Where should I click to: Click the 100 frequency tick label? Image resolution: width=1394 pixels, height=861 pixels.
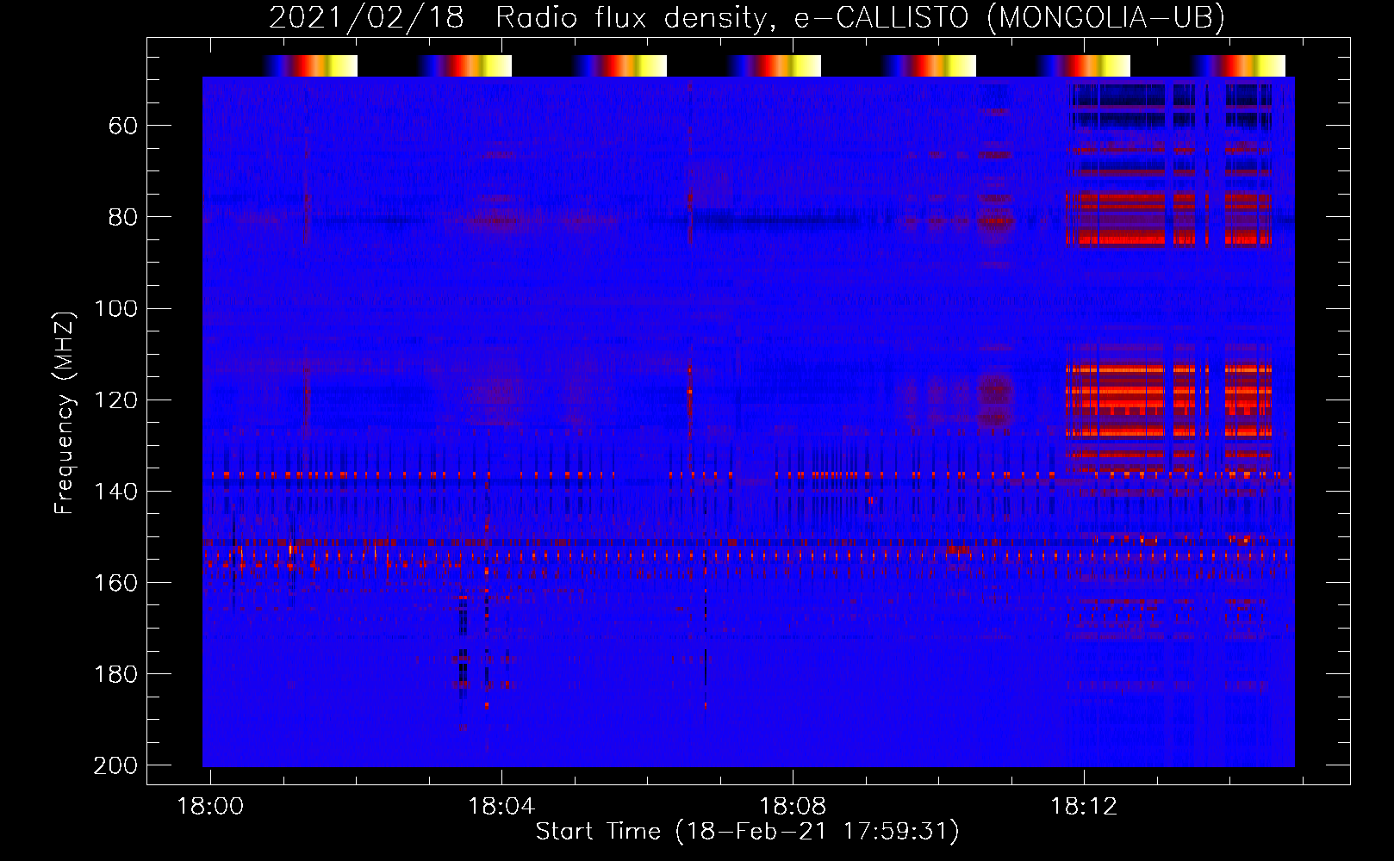[x=116, y=309]
